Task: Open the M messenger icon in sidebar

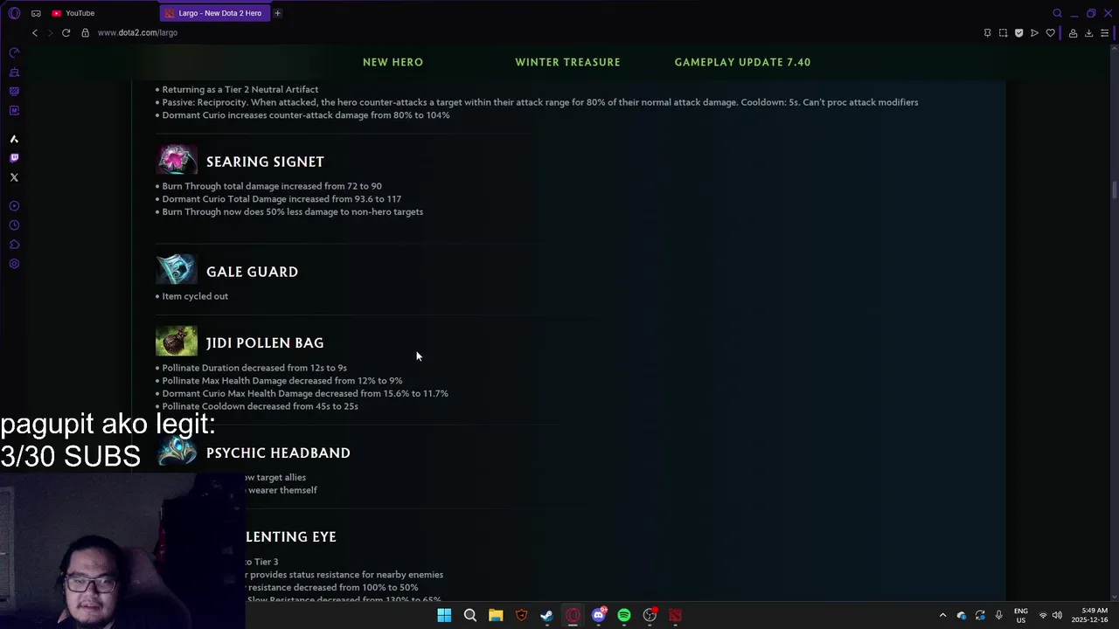Action: (x=14, y=111)
